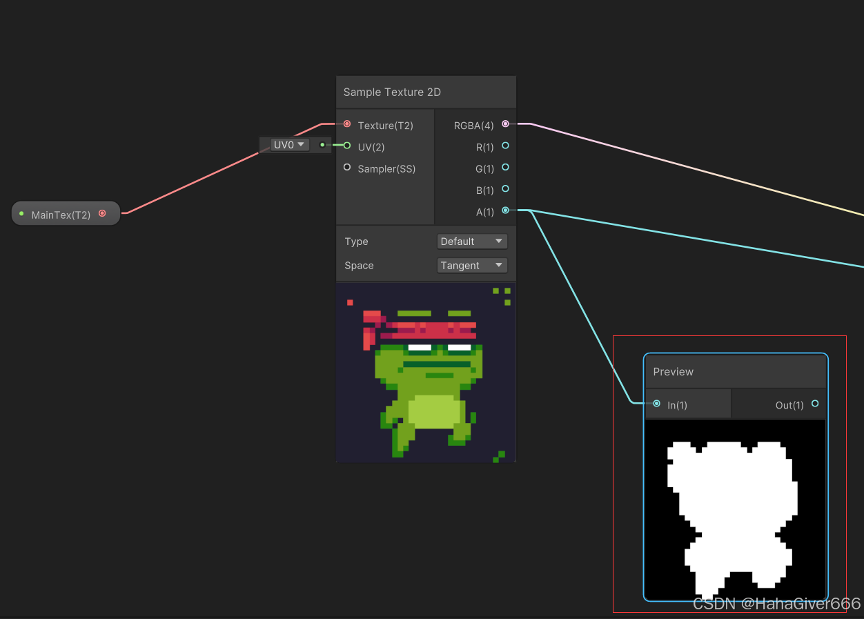Open the Type dropdown showing Default
Viewport: 864px width, 619px height.
point(472,241)
